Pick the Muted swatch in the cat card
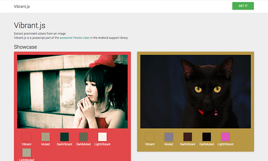 169,137
